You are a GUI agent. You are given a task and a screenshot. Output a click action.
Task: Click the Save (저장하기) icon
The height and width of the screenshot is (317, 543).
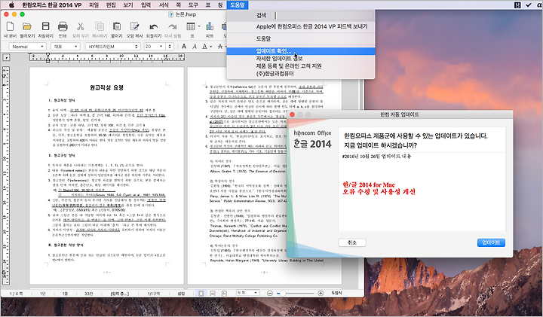(45, 26)
